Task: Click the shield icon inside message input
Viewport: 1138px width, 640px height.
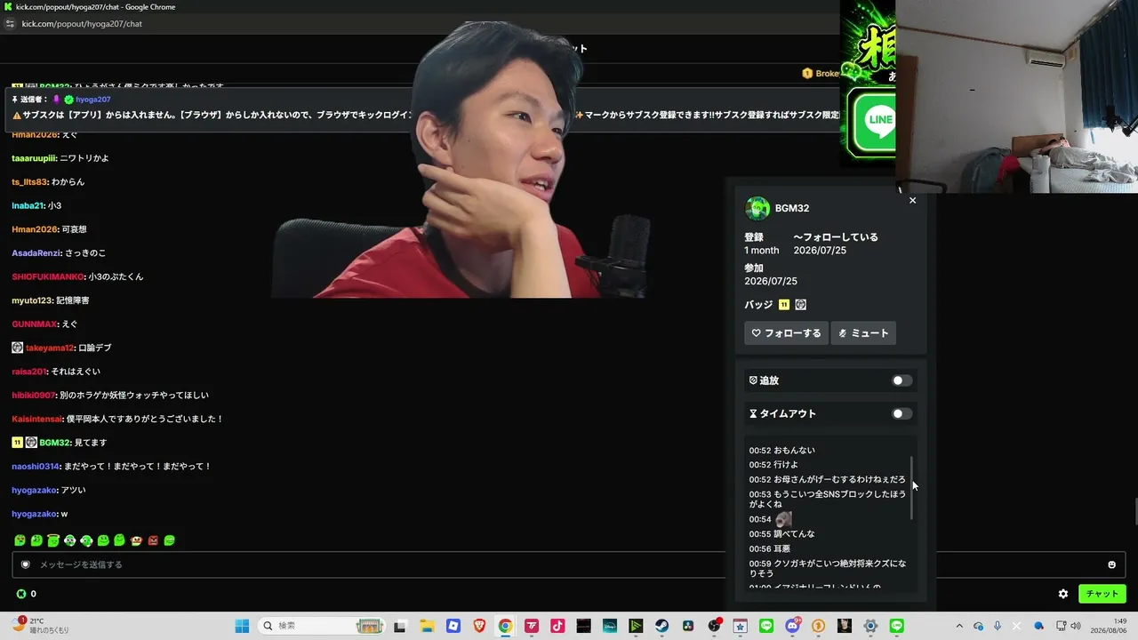Action: [26, 564]
